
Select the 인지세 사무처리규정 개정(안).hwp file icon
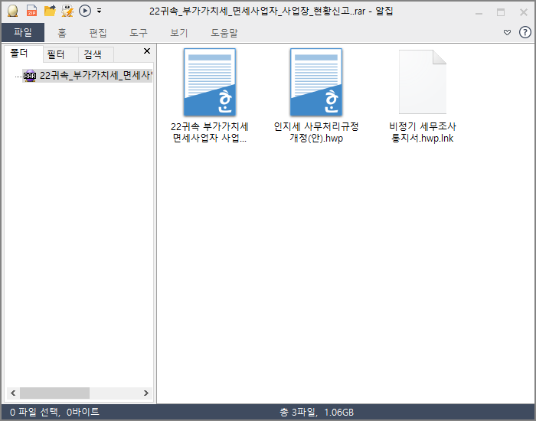(316, 82)
